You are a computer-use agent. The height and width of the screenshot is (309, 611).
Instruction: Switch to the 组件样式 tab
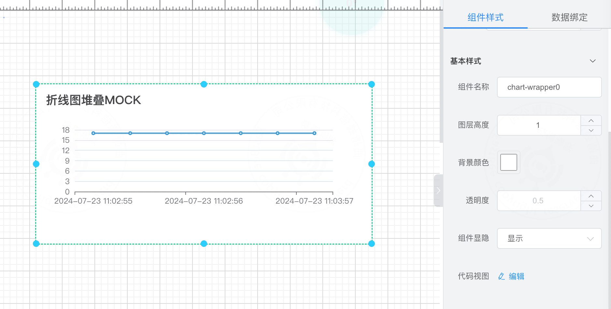[x=485, y=17]
